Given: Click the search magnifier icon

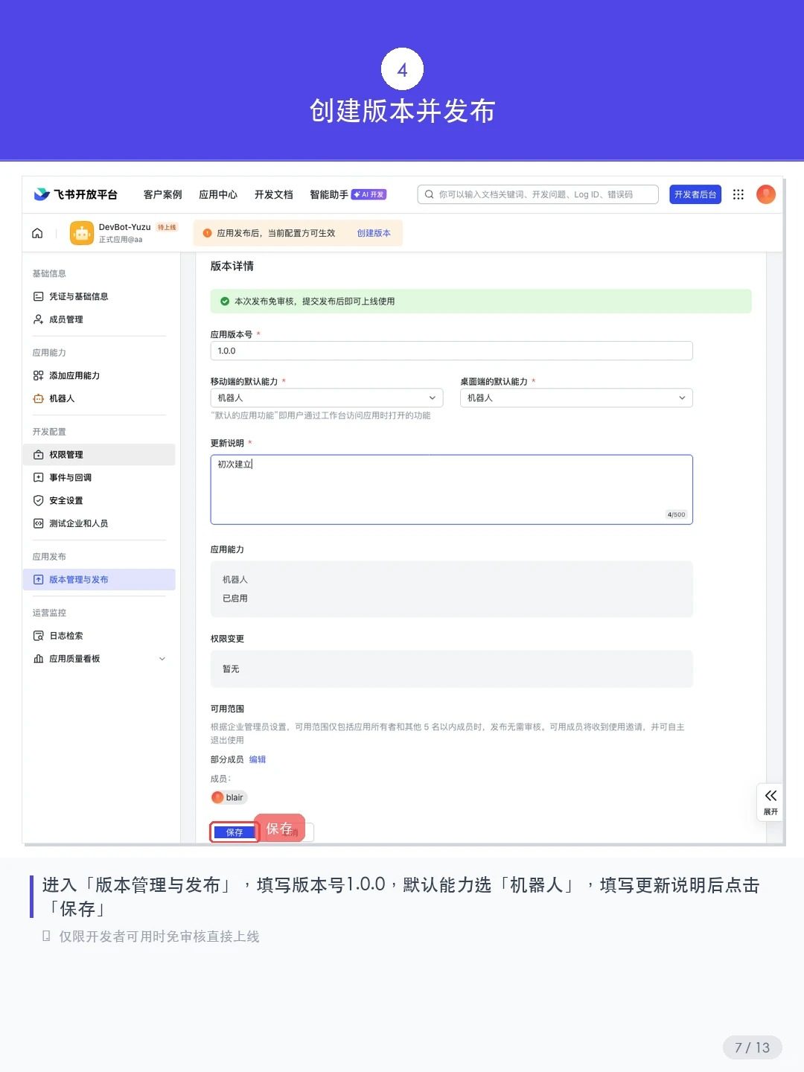Looking at the screenshot, I should coord(429,194).
